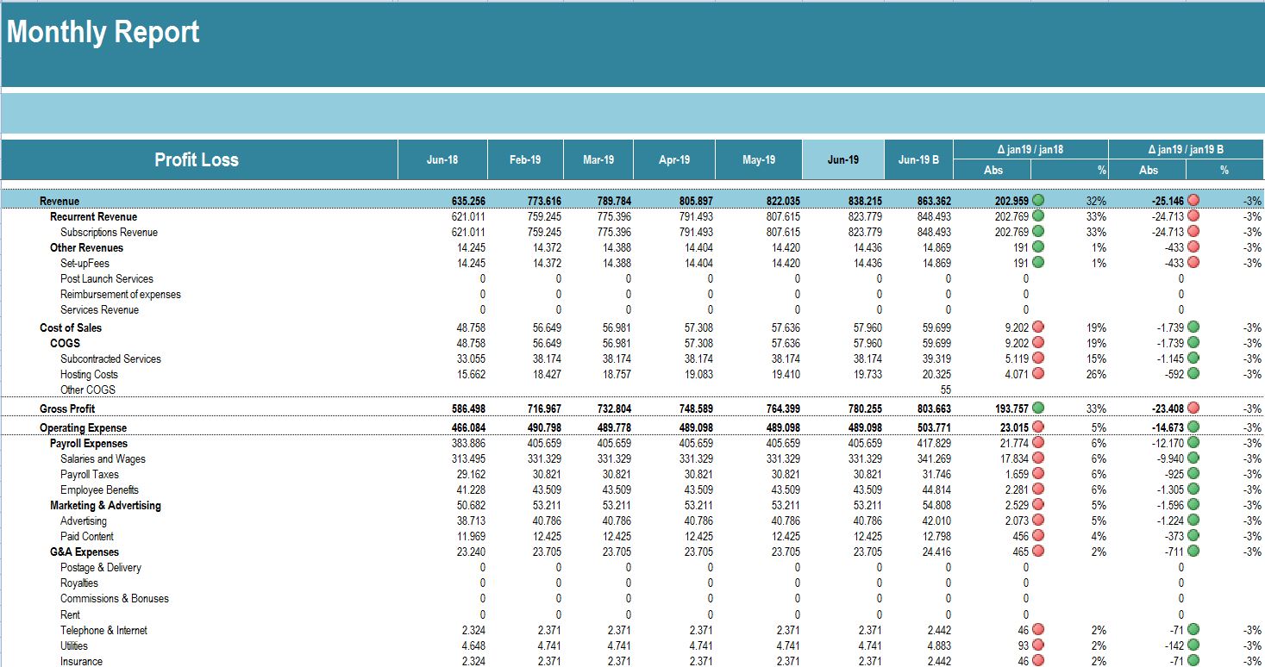The image size is (1265, 667).
Task: Click the Gross Profit row label
Action: pyautogui.click(x=67, y=408)
